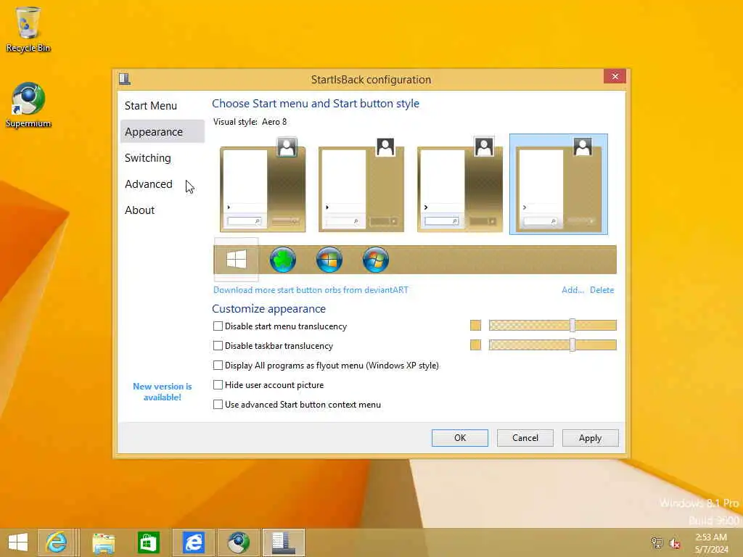Image resolution: width=743 pixels, height=557 pixels.
Task: Click the start menu translucency slider handle
Action: tap(572, 325)
